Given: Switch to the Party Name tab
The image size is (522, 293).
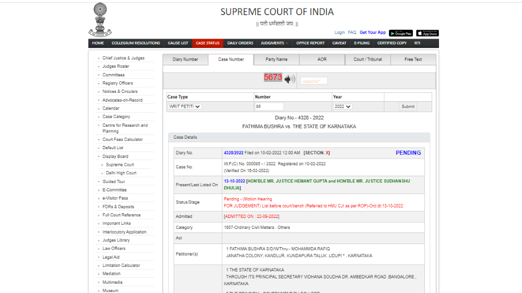Looking at the screenshot, I should coord(276,59).
